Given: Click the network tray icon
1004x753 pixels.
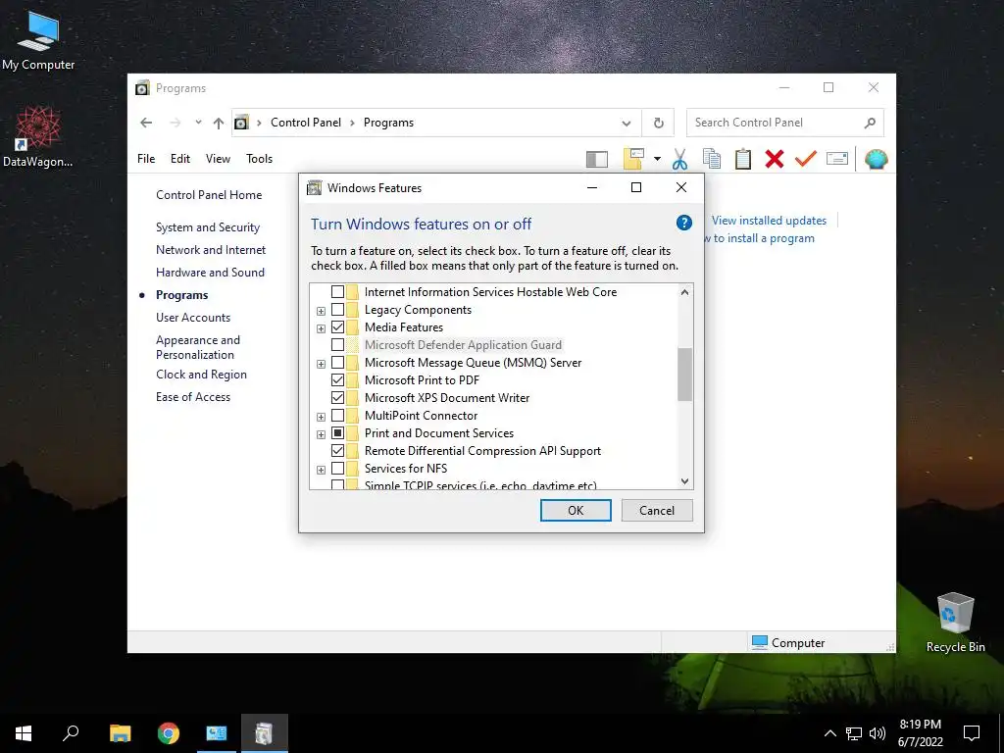Looking at the screenshot, I should point(854,733).
